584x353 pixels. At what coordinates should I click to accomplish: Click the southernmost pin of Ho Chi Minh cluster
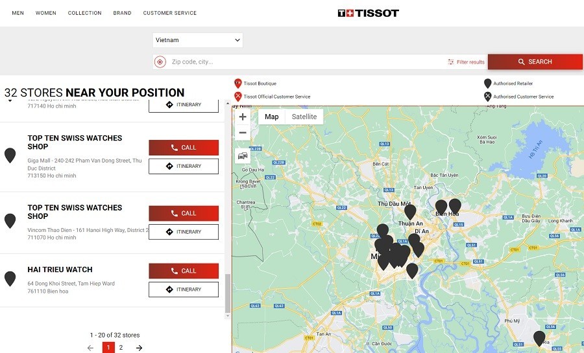(412, 271)
